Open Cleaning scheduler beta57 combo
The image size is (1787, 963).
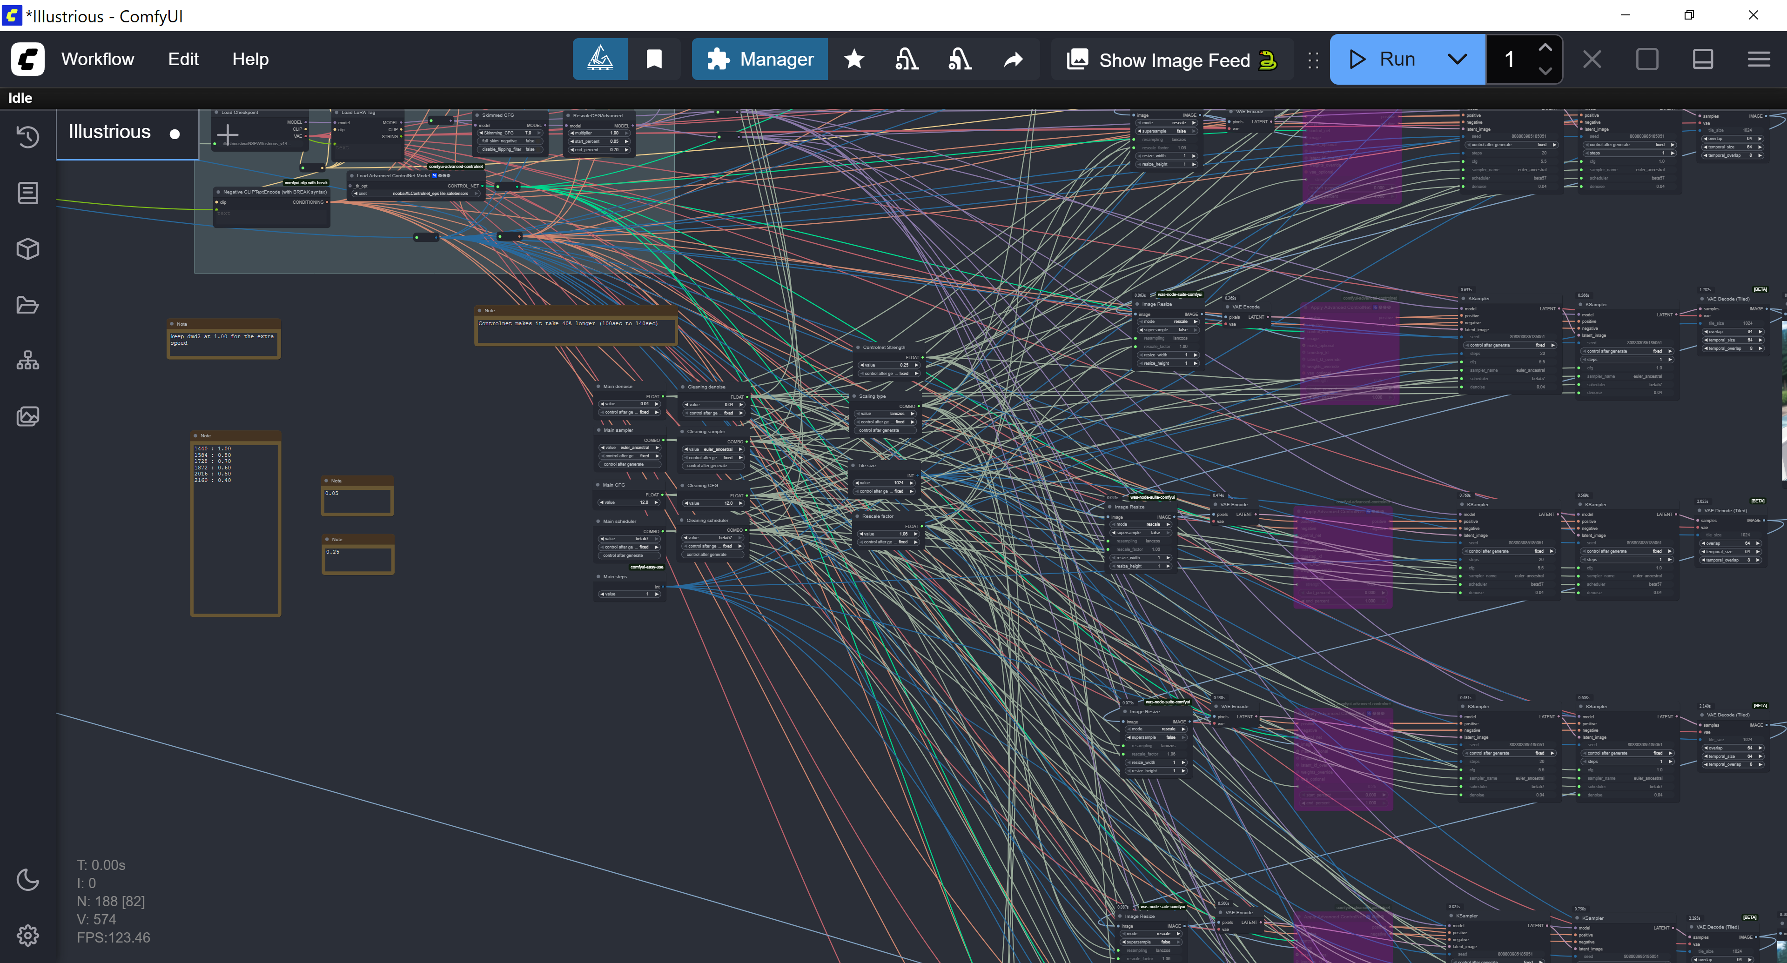point(713,537)
